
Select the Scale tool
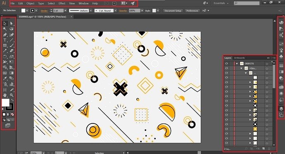(x=12, y=57)
